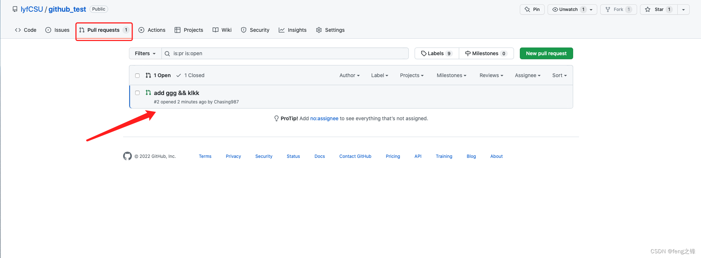The width and height of the screenshot is (701, 258).
Task: Toggle the select-all pull requests checkbox
Action: click(137, 76)
